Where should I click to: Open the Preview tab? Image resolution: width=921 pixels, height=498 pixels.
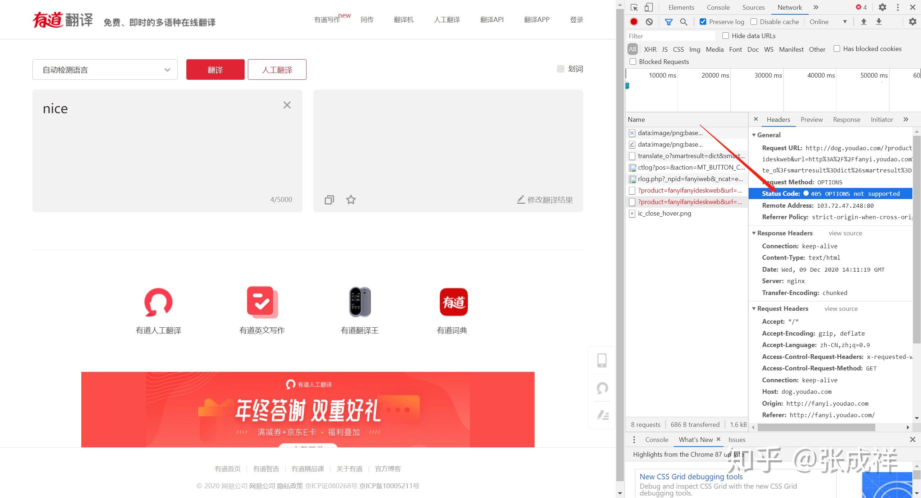coord(811,120)
